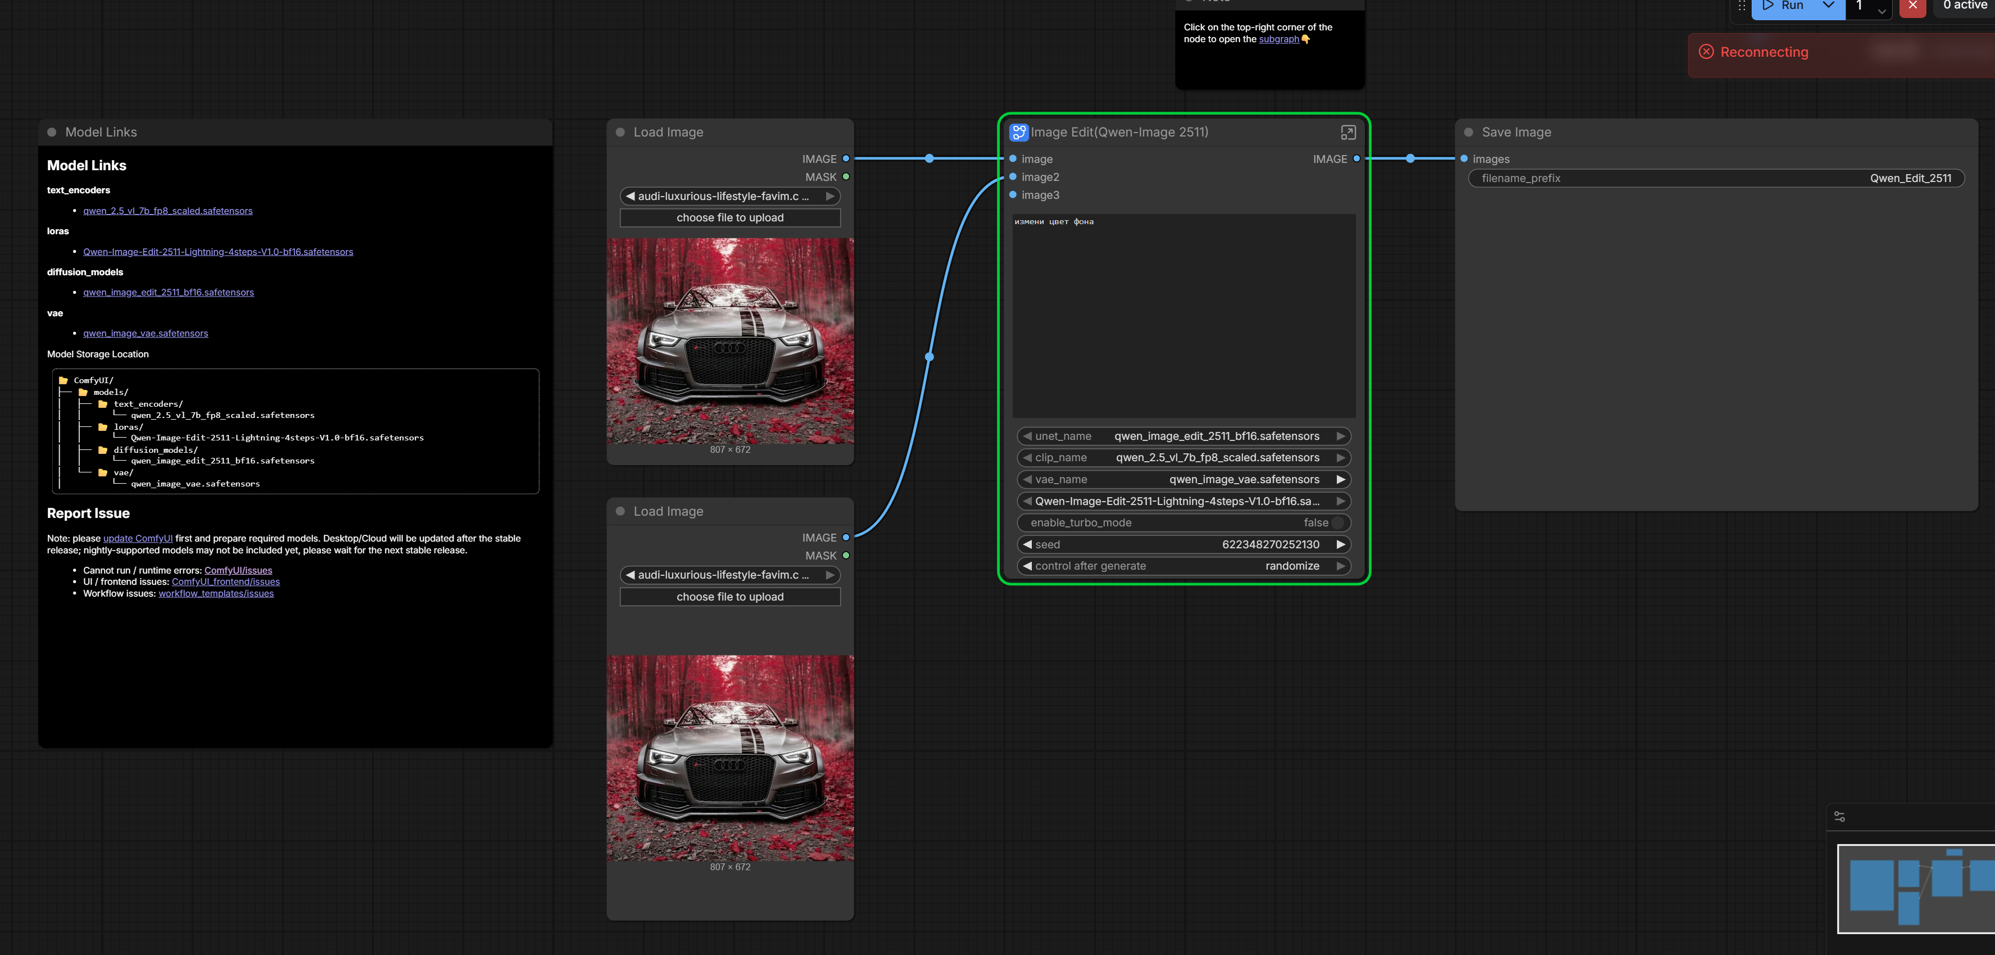Click the car image preview in top Load Image

click(731, 342)
